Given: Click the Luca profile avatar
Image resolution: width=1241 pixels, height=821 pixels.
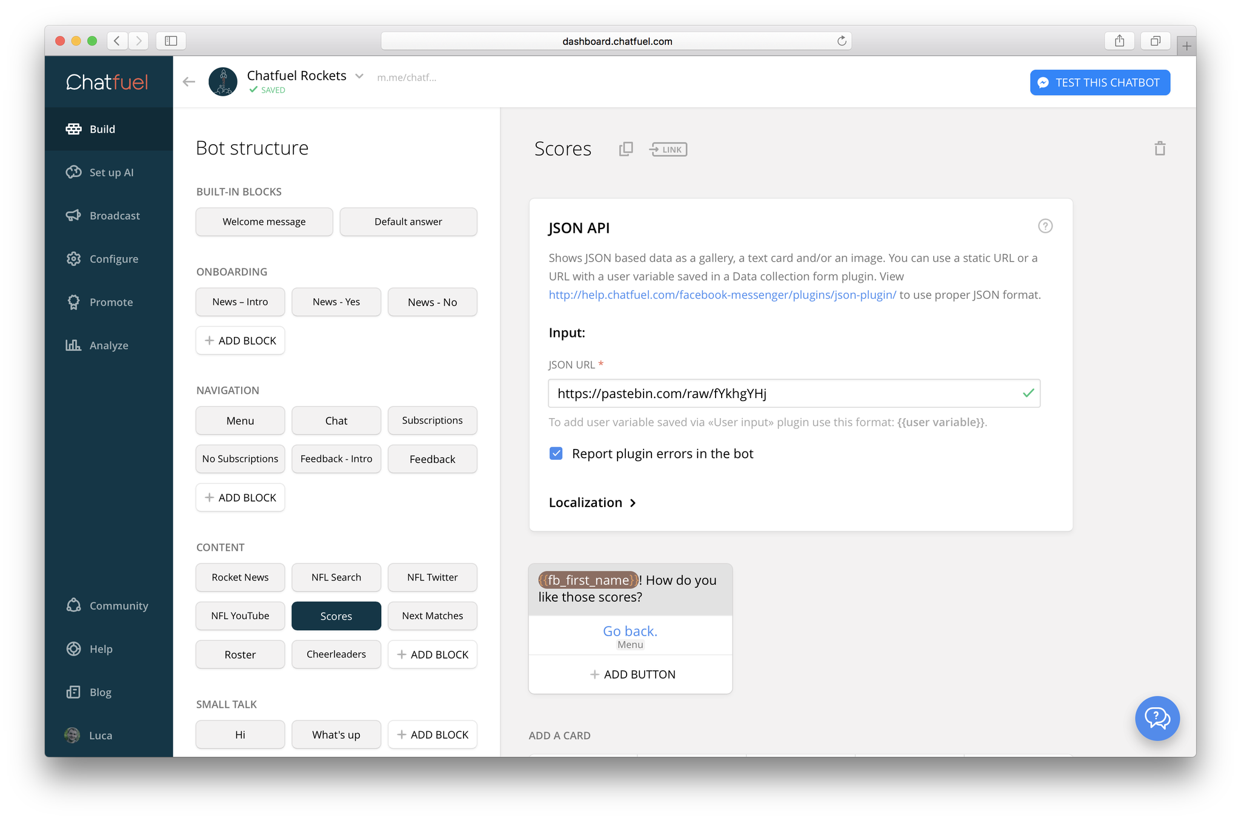Looking at the screenshot, I should [72, 735].
